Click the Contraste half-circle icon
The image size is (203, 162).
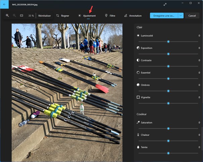(138, 60)
